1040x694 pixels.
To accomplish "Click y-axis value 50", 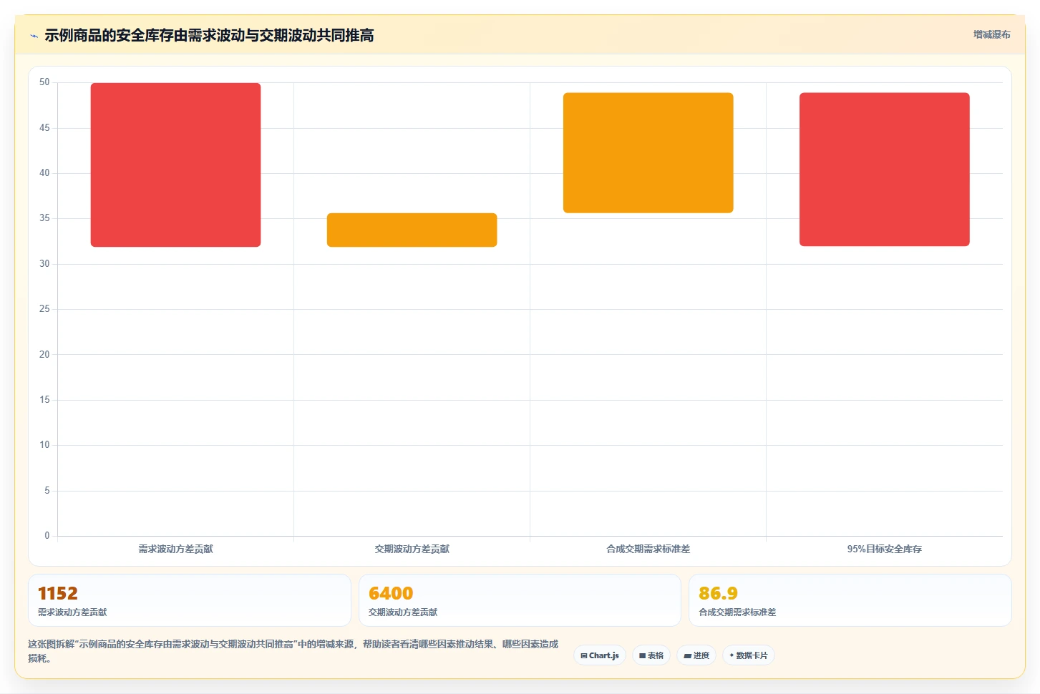I will [x=44, y=82].
